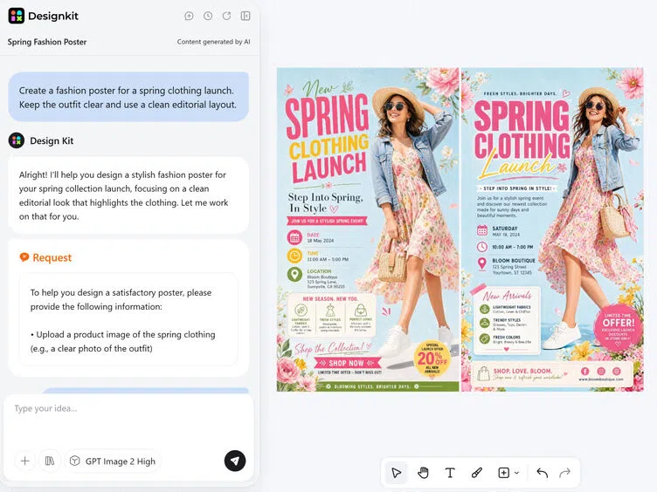Open the GPT Image 2 High model selector
The width and height of the screenshot is (657, 492).
coord(113,461)
